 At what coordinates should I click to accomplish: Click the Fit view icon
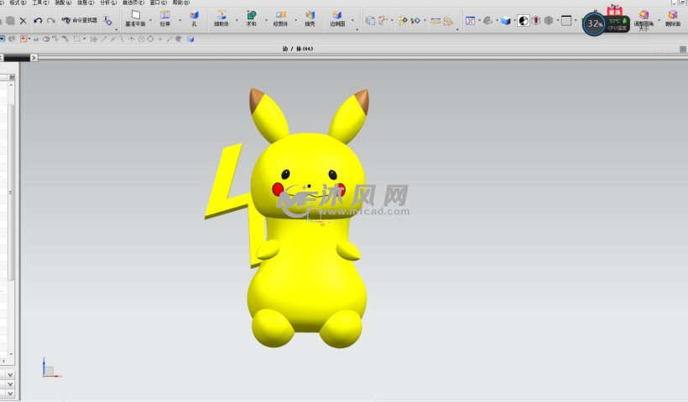470,21
